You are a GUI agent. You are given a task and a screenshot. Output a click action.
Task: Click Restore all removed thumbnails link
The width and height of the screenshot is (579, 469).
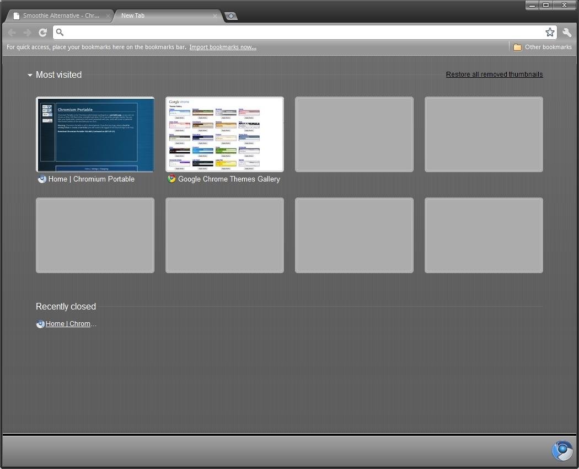click(494, 74)
